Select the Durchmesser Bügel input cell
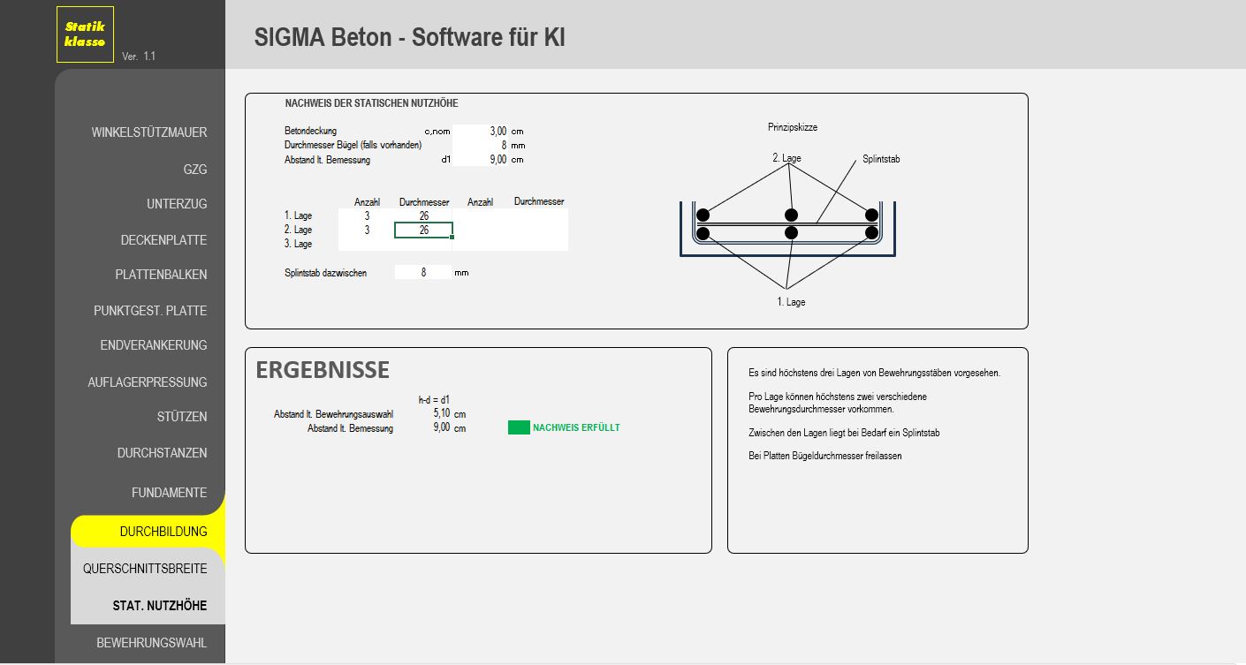Screen dimensions: 1246x665 coord(481,145)
